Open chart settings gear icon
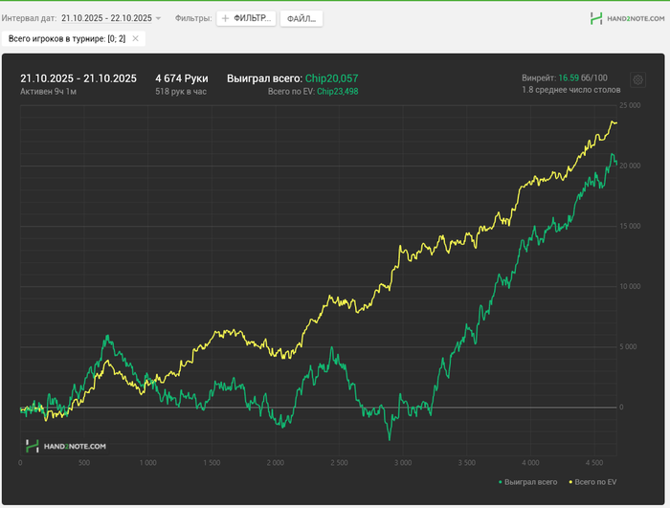This screenshot has height=508, width=670. click(637, 80)
